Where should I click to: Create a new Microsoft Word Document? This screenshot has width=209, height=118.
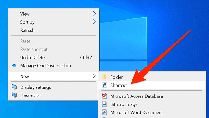click(152, 112)
